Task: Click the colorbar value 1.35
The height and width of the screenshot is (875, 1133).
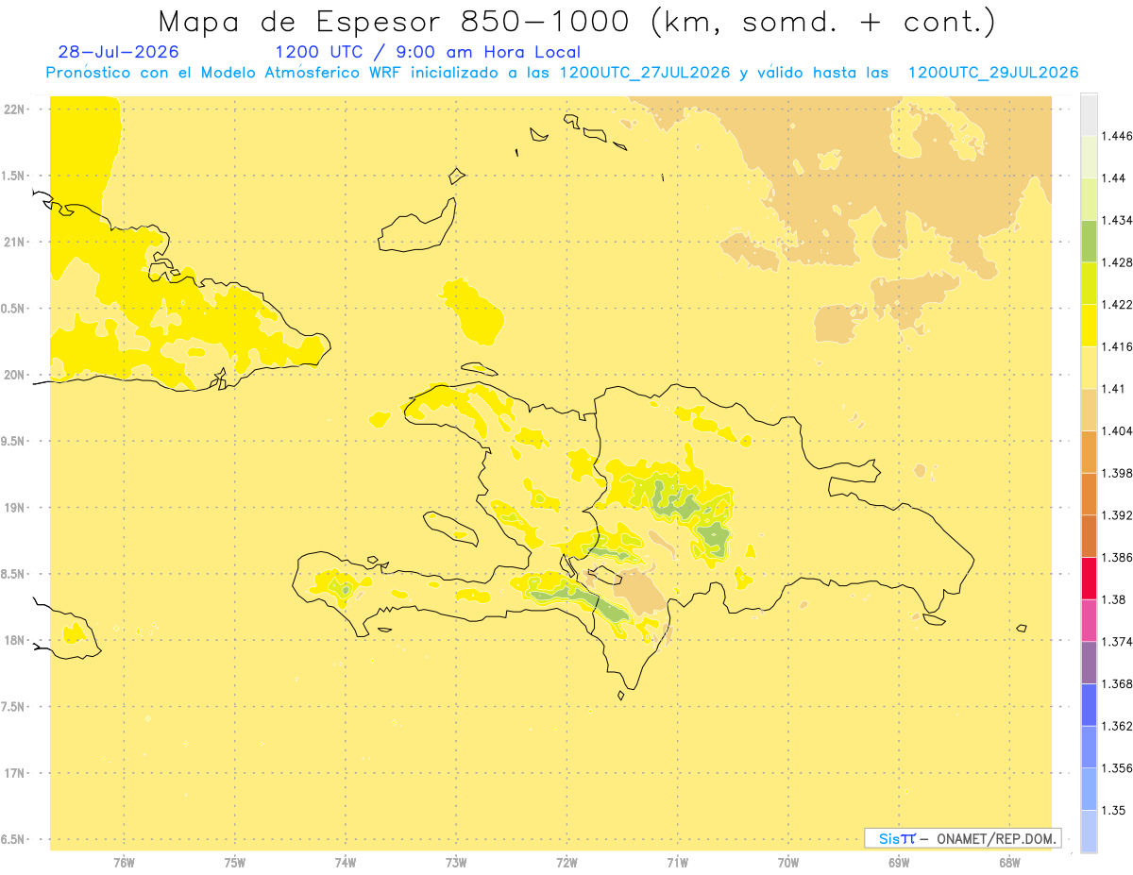Action: click(x=1113, y=810)
